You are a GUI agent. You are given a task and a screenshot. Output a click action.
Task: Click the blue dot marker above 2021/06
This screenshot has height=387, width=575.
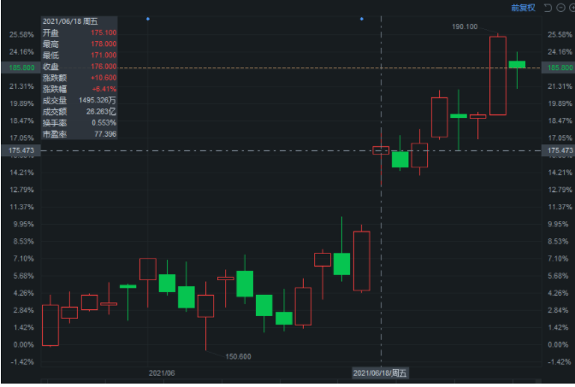[148, 18]
